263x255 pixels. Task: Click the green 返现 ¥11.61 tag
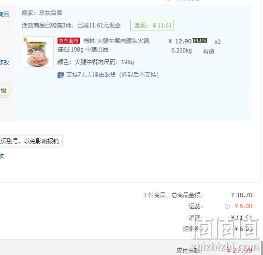click(152, 25)
